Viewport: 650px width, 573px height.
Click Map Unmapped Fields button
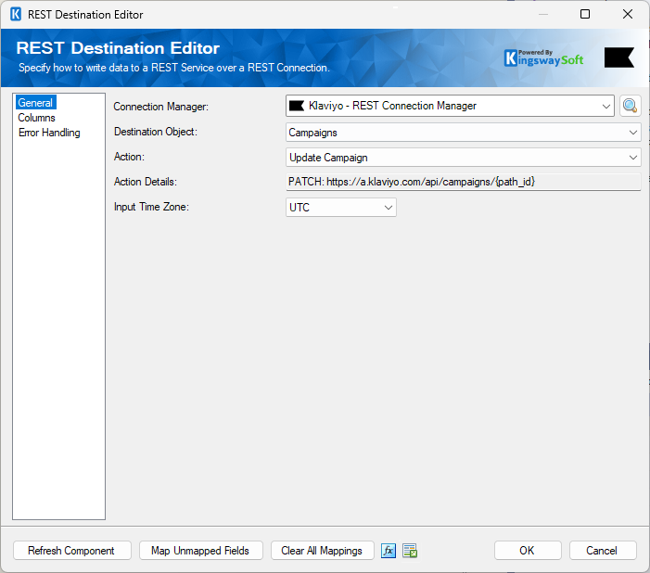tap(201, 551)
